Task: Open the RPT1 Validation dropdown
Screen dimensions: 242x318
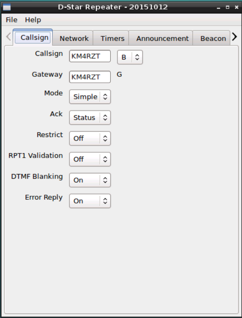Action: tap(89, 159)
